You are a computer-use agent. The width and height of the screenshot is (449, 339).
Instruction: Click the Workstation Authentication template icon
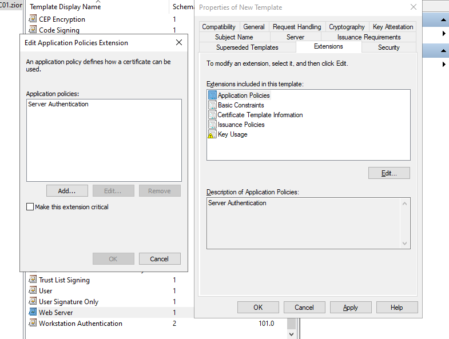33,323
